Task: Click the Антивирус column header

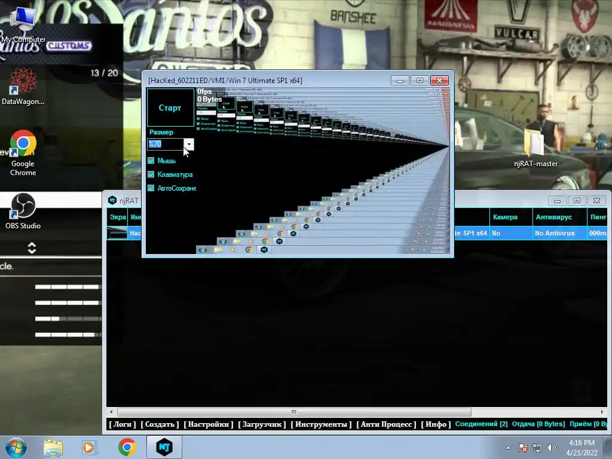Action: 559,217
